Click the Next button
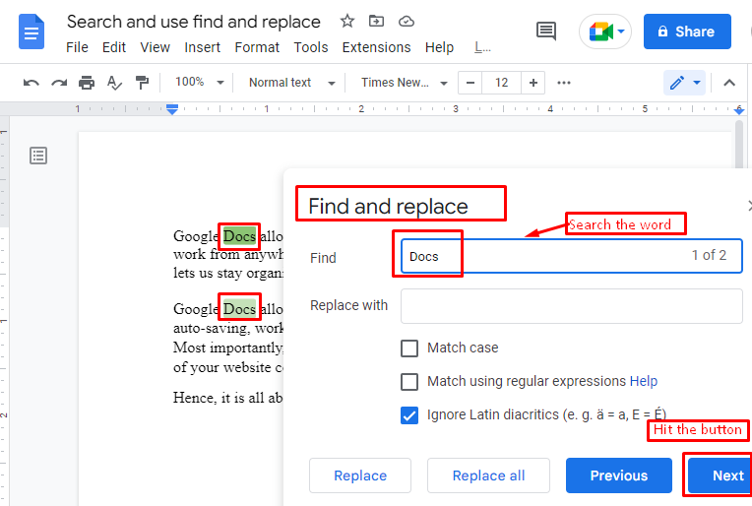This screenshot has width=752, height=506. 720,475
